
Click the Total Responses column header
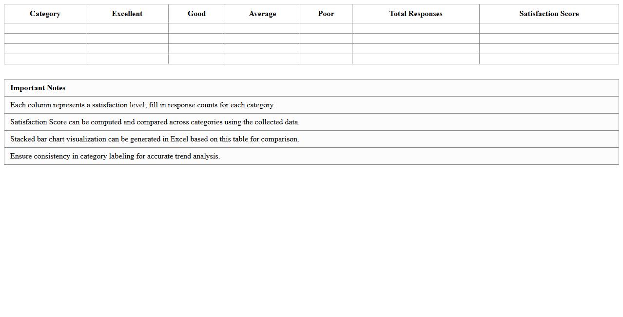416,14
